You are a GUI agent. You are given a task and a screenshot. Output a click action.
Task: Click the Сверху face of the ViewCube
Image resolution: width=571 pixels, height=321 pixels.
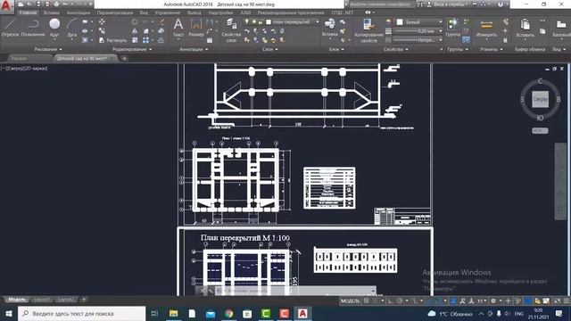[540, 99]
